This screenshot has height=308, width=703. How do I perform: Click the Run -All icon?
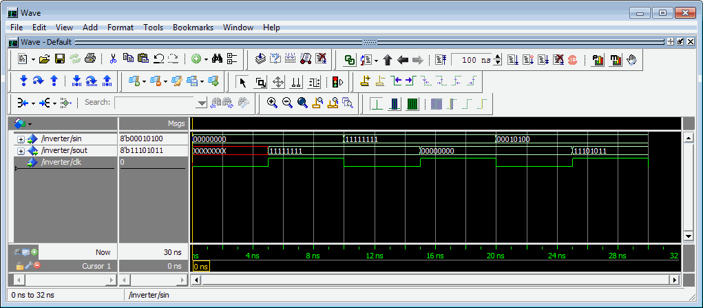tap(543, 60)
